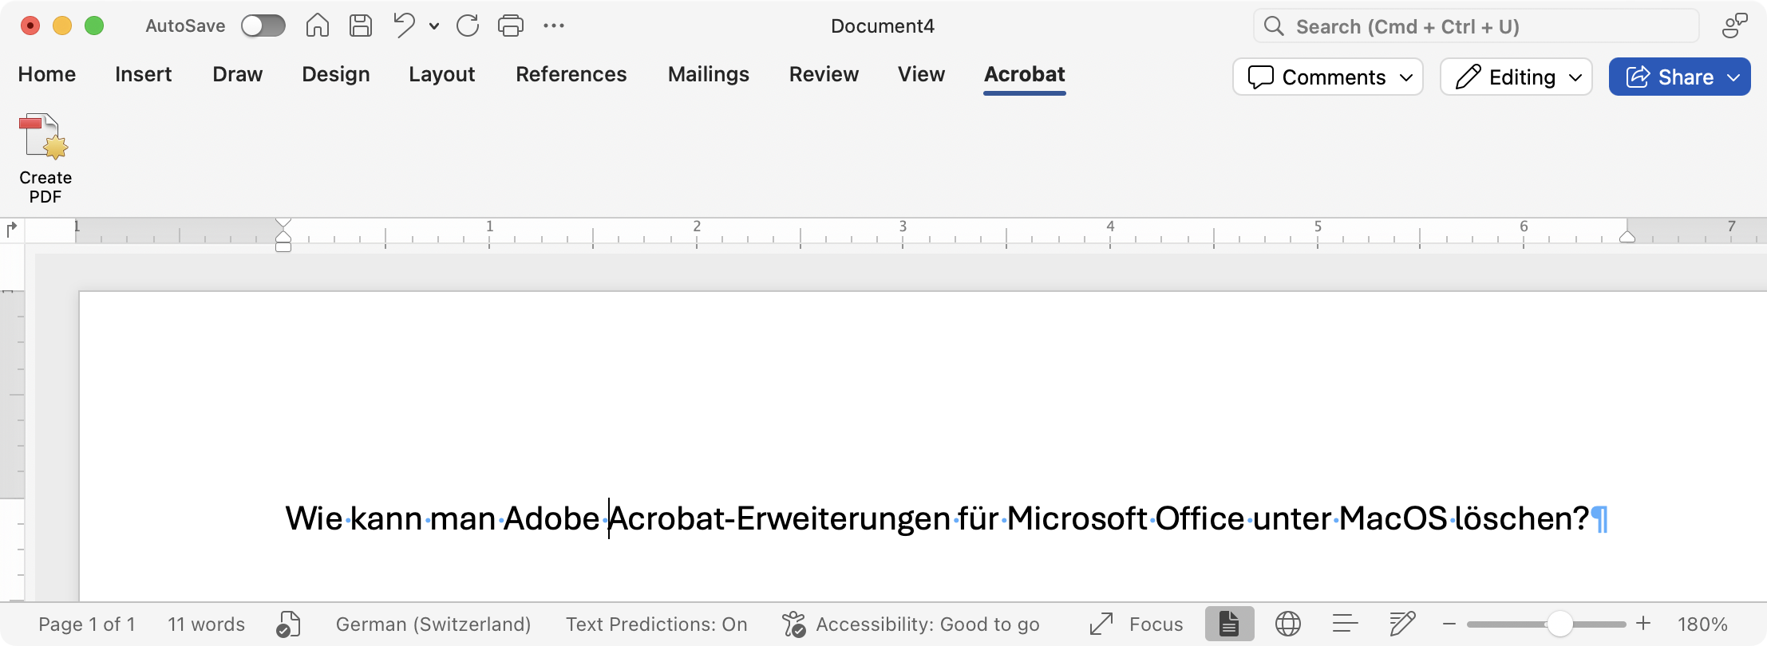This screenshot has height=646, width=1767.
Task: Click the Home icon in title bar
Action: coord(317,26)
